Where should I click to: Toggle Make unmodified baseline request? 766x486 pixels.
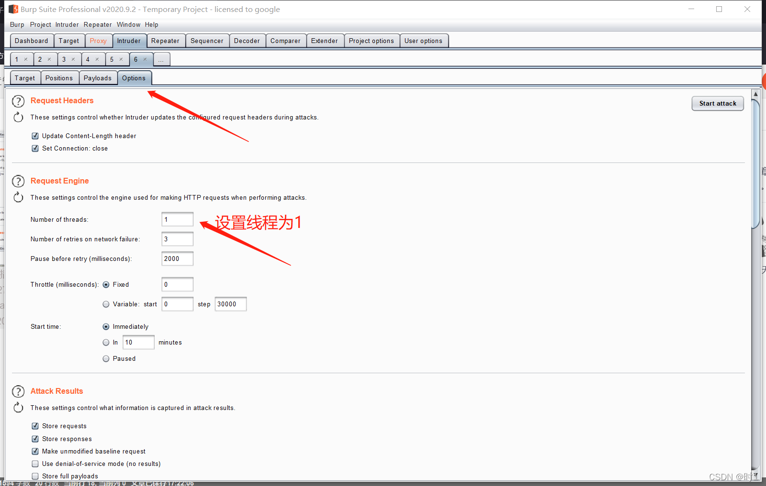tap(35, 451)
